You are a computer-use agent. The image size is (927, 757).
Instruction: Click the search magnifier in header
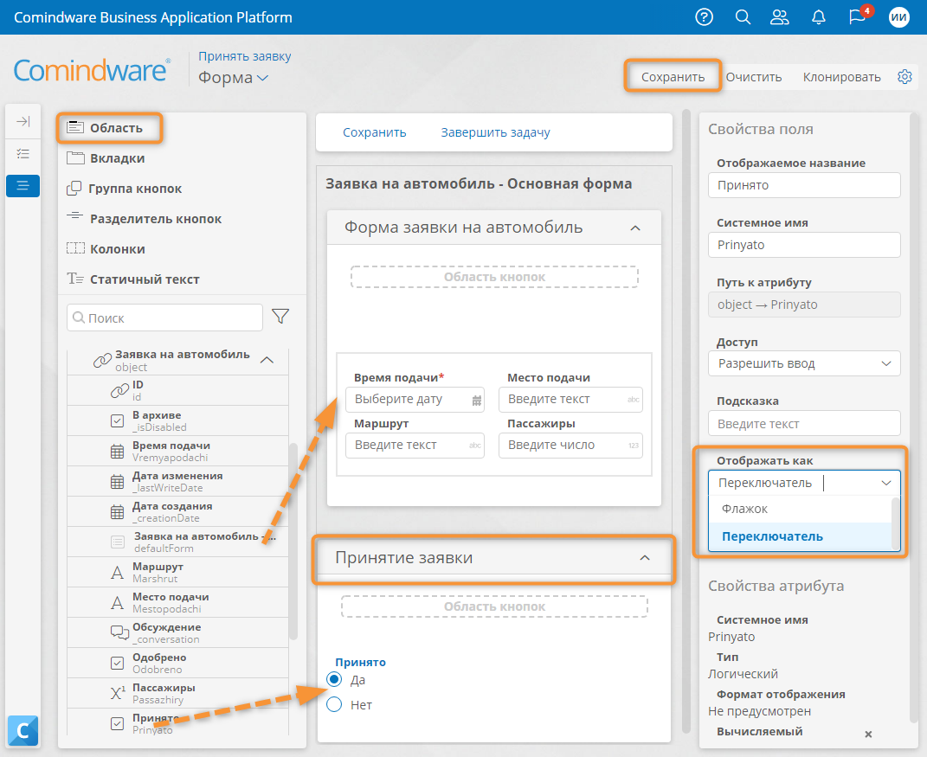743,17
